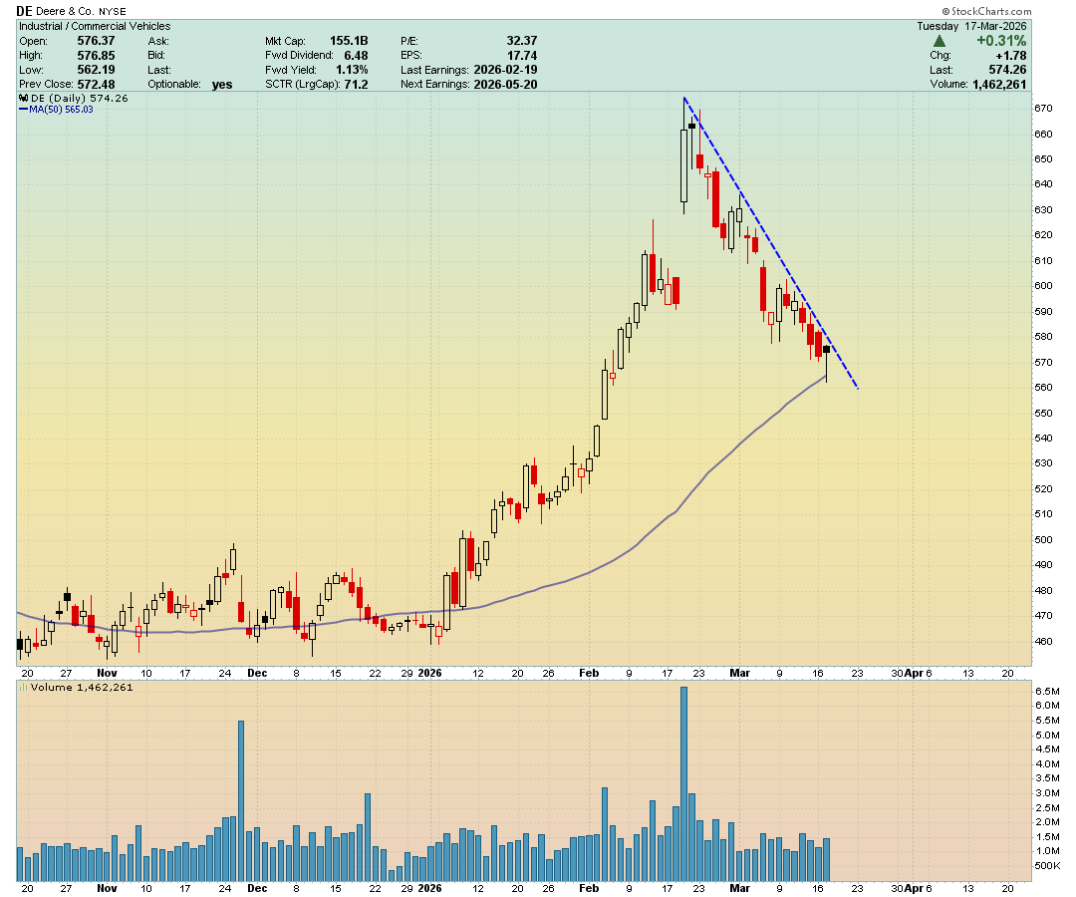The height and width of the screenshot is (897, 1076).
Task: Click the Mkt Cap value 155.1B
Action: coord(349,41)
